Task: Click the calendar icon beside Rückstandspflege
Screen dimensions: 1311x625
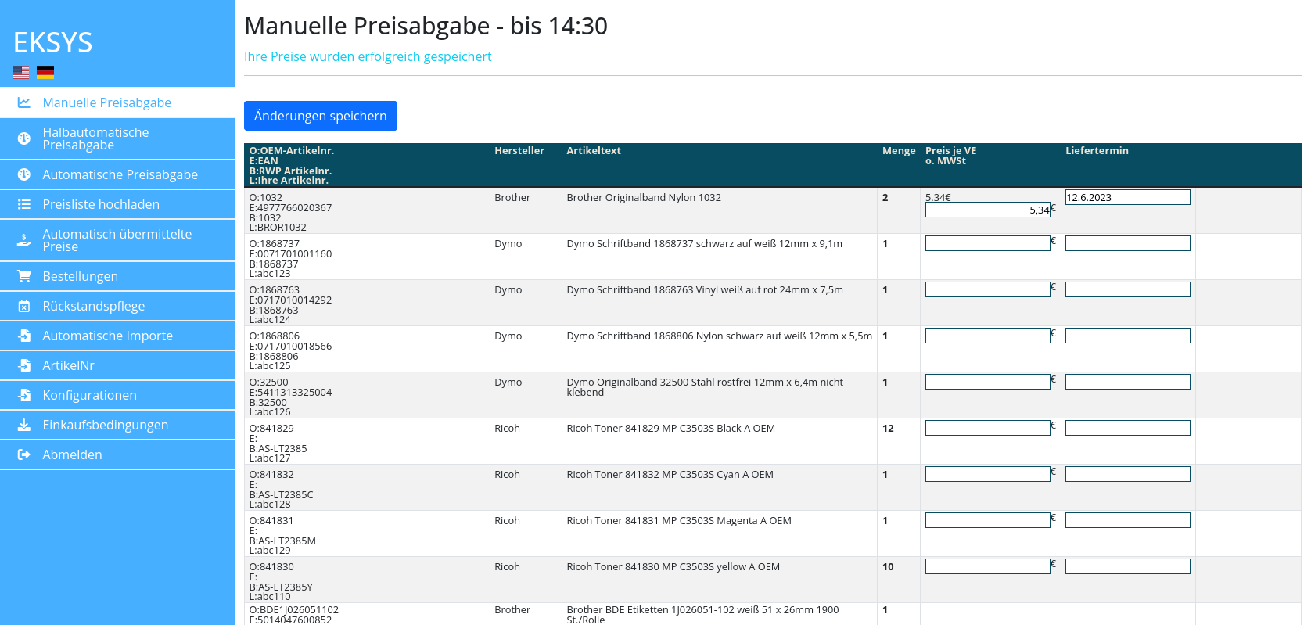Action: (x=24, y=306)
